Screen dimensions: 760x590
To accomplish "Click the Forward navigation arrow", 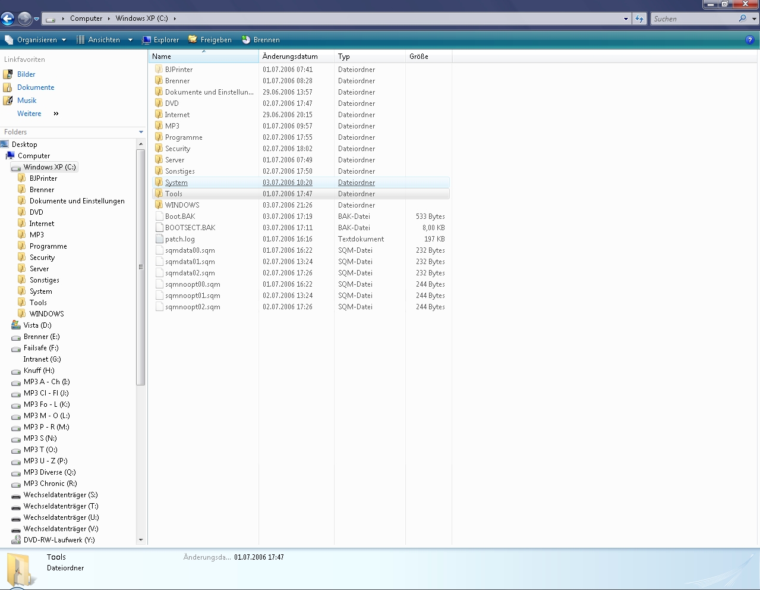I will pyautogui.click(x=24, y=19).
